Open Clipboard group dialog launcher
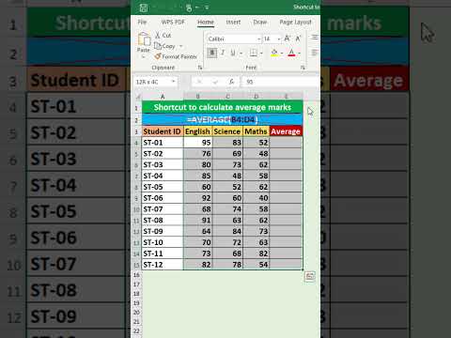Image resolution: width=451 pixels, height=338 pixels. tap(200, 68)
